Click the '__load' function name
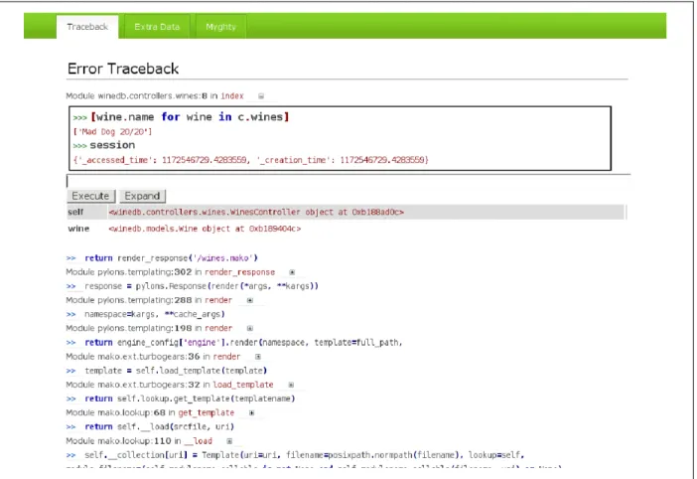The height and width of the screenshot is (479, 697). (198, 441)
